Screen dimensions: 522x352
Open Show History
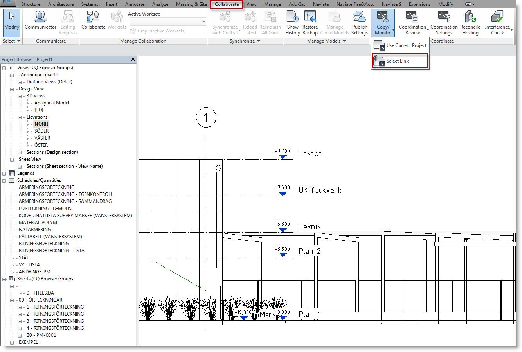click(x=292, y=22)
